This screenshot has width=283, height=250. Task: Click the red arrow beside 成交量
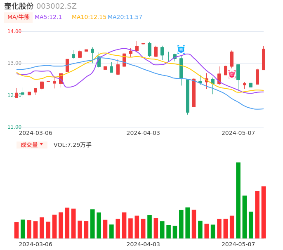pos(41,144)
